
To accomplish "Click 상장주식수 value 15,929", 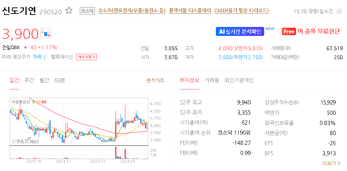I will click(328, 103).
